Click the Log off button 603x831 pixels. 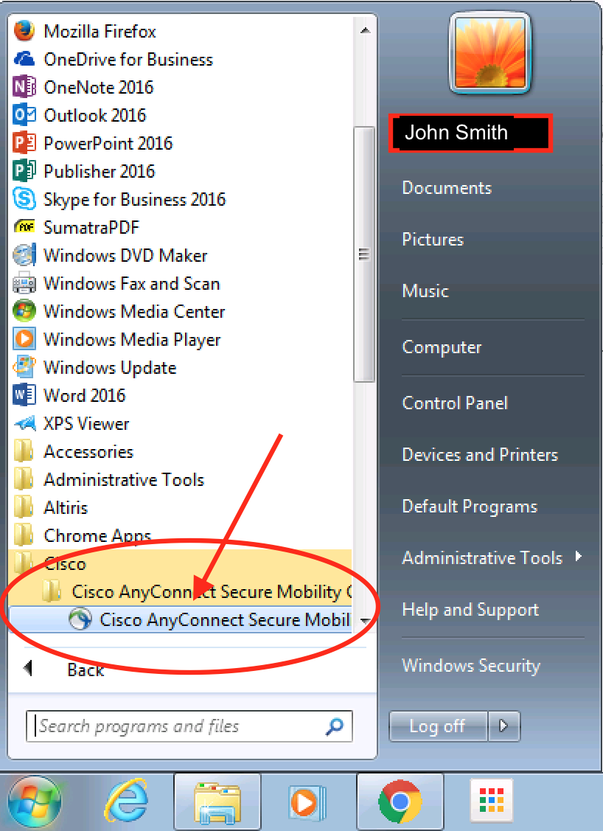pyautogui.click(x=438, y=726)
